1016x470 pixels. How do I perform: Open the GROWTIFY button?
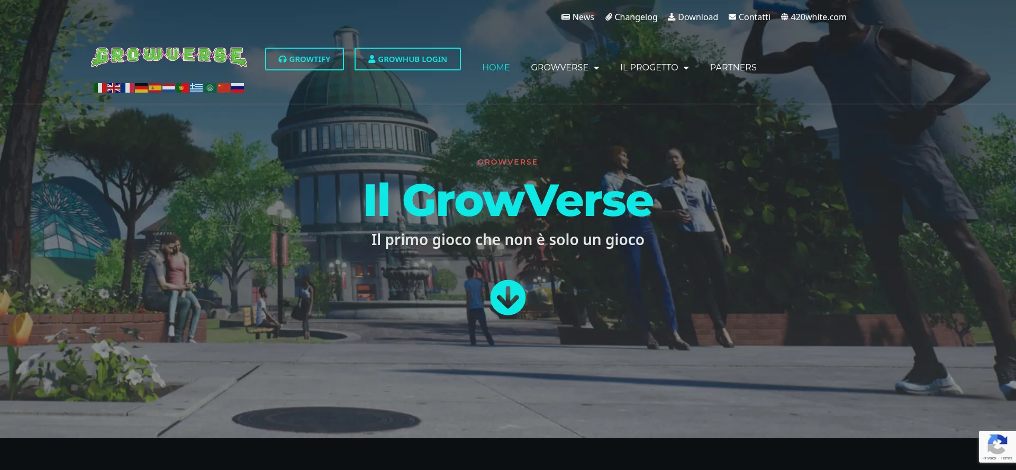[304, 59]
